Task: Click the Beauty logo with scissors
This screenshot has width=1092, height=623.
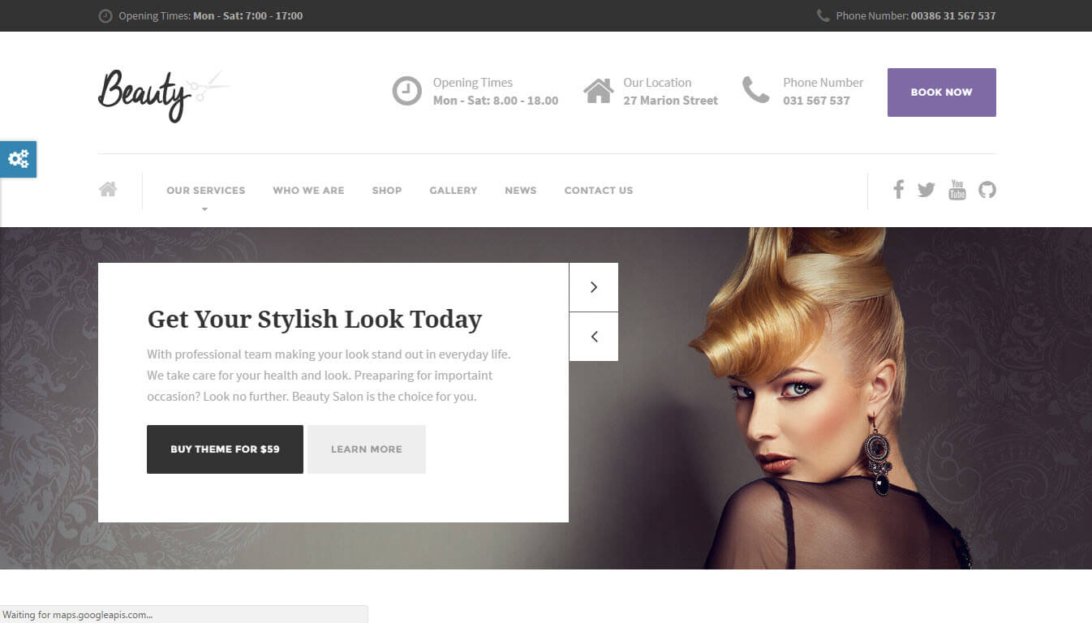Action: click(162, 93)
